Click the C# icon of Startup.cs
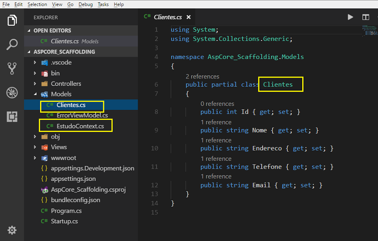This screenshot has height=241, width=378. (x=44, y=221)
